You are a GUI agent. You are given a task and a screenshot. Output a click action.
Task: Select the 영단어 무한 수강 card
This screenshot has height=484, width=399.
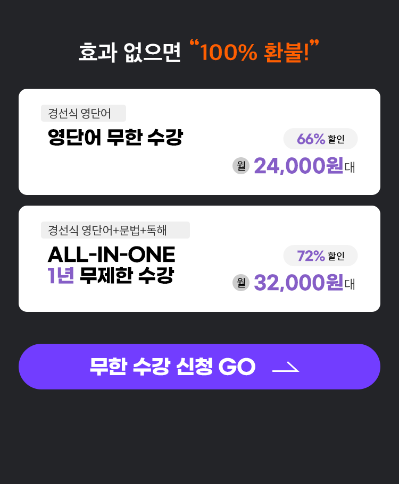199,142
